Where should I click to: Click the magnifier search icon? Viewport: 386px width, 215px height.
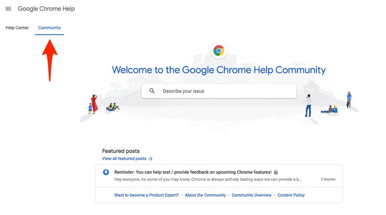(152, 91)
